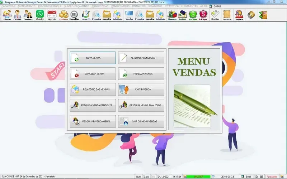Image resolution: width=287 pixels, height=179 pixels.
Task: Click the Recibo receipt icon
Action: tap(215, 15)
